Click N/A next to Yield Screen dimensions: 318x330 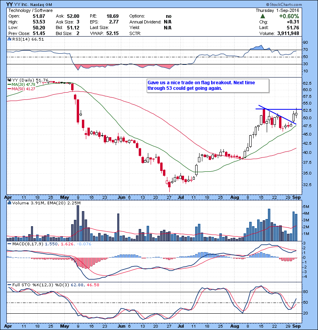click(x=167, y=27)
